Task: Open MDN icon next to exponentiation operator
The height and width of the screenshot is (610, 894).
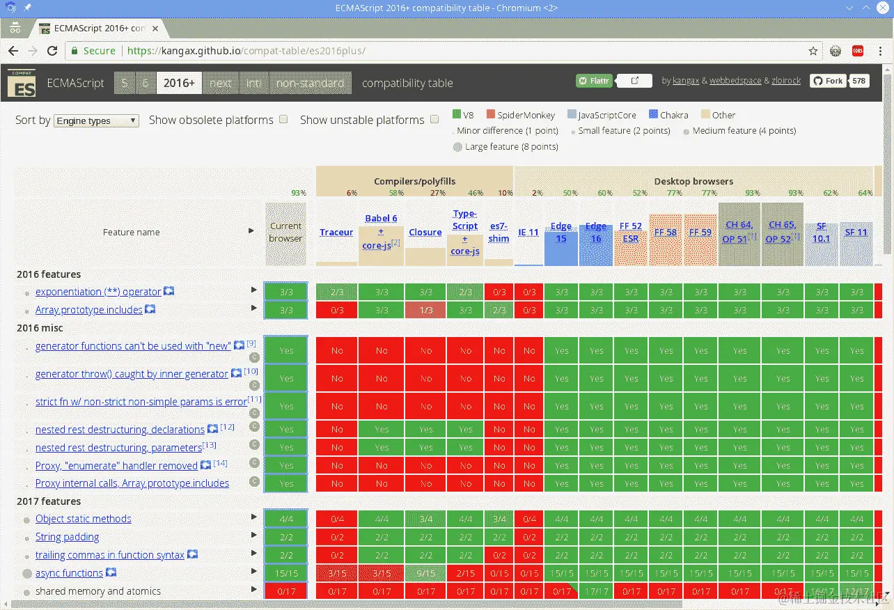Action: pyautogui.click(x=169, y=291)
